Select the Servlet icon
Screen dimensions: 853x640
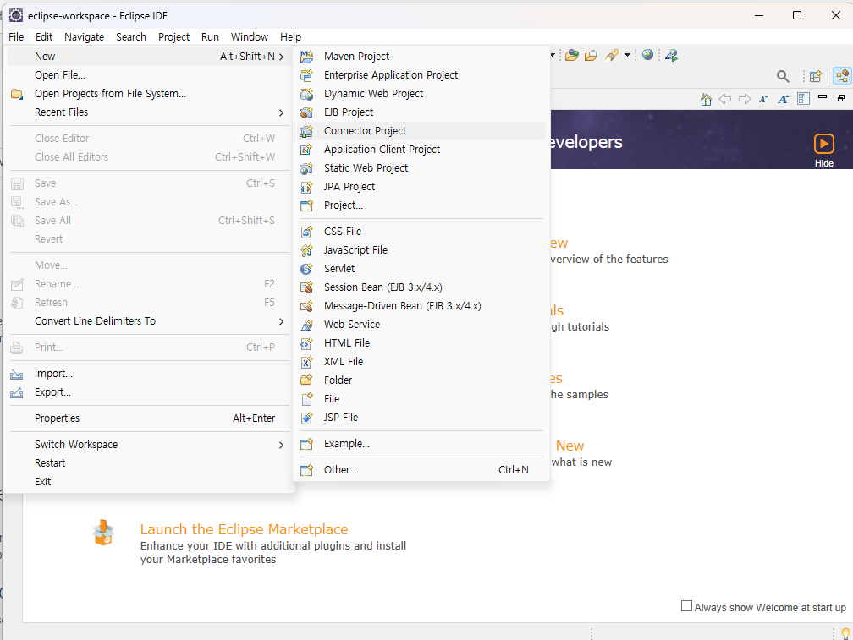(x=307, y=268)
